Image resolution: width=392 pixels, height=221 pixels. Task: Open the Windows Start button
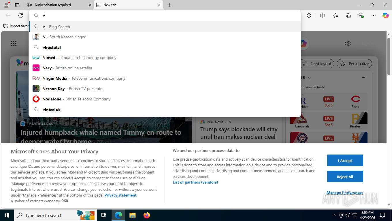7,215
